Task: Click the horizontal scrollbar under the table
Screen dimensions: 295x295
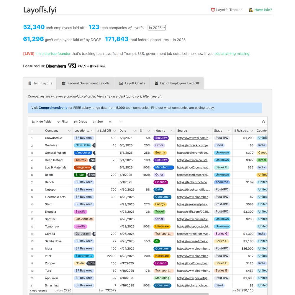Action: [x=119, y=294]
